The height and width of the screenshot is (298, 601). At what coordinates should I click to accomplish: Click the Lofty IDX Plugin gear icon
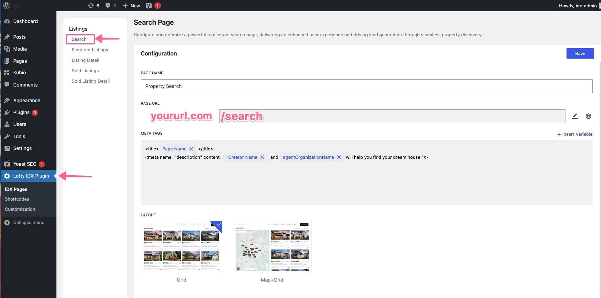click(7, 176)
